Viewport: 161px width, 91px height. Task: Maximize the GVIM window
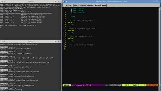tap(156, 2)
